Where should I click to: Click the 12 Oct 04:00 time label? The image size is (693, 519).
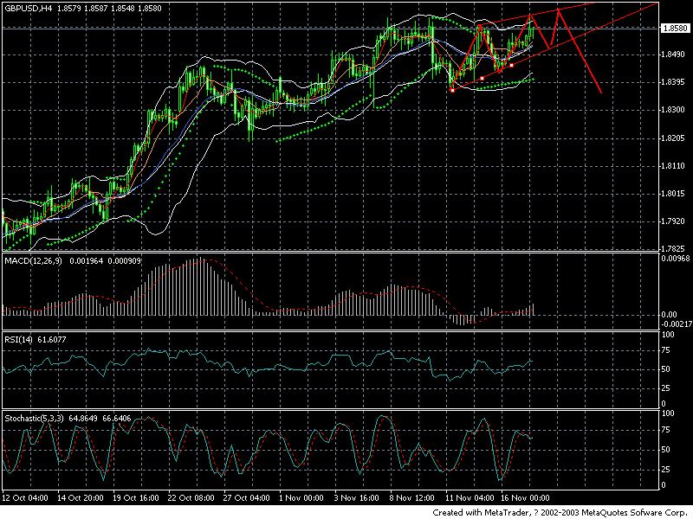(25, 498)
